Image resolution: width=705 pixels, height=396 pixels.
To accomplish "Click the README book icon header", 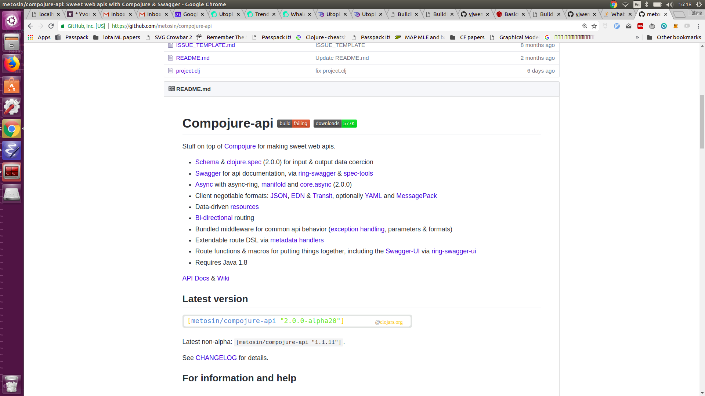I will tap(171, 89).
